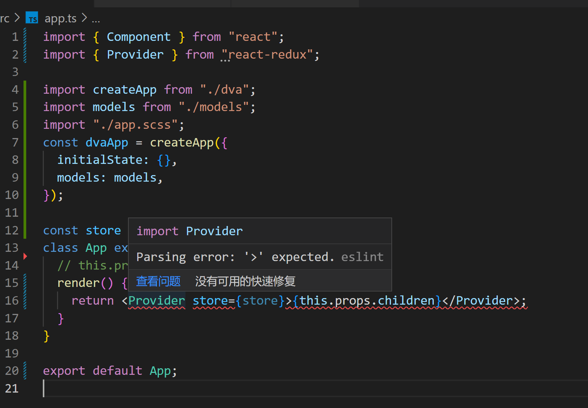Click the eslint source label in popup
The width and height of the screenshot is (588, 408).
362,257
